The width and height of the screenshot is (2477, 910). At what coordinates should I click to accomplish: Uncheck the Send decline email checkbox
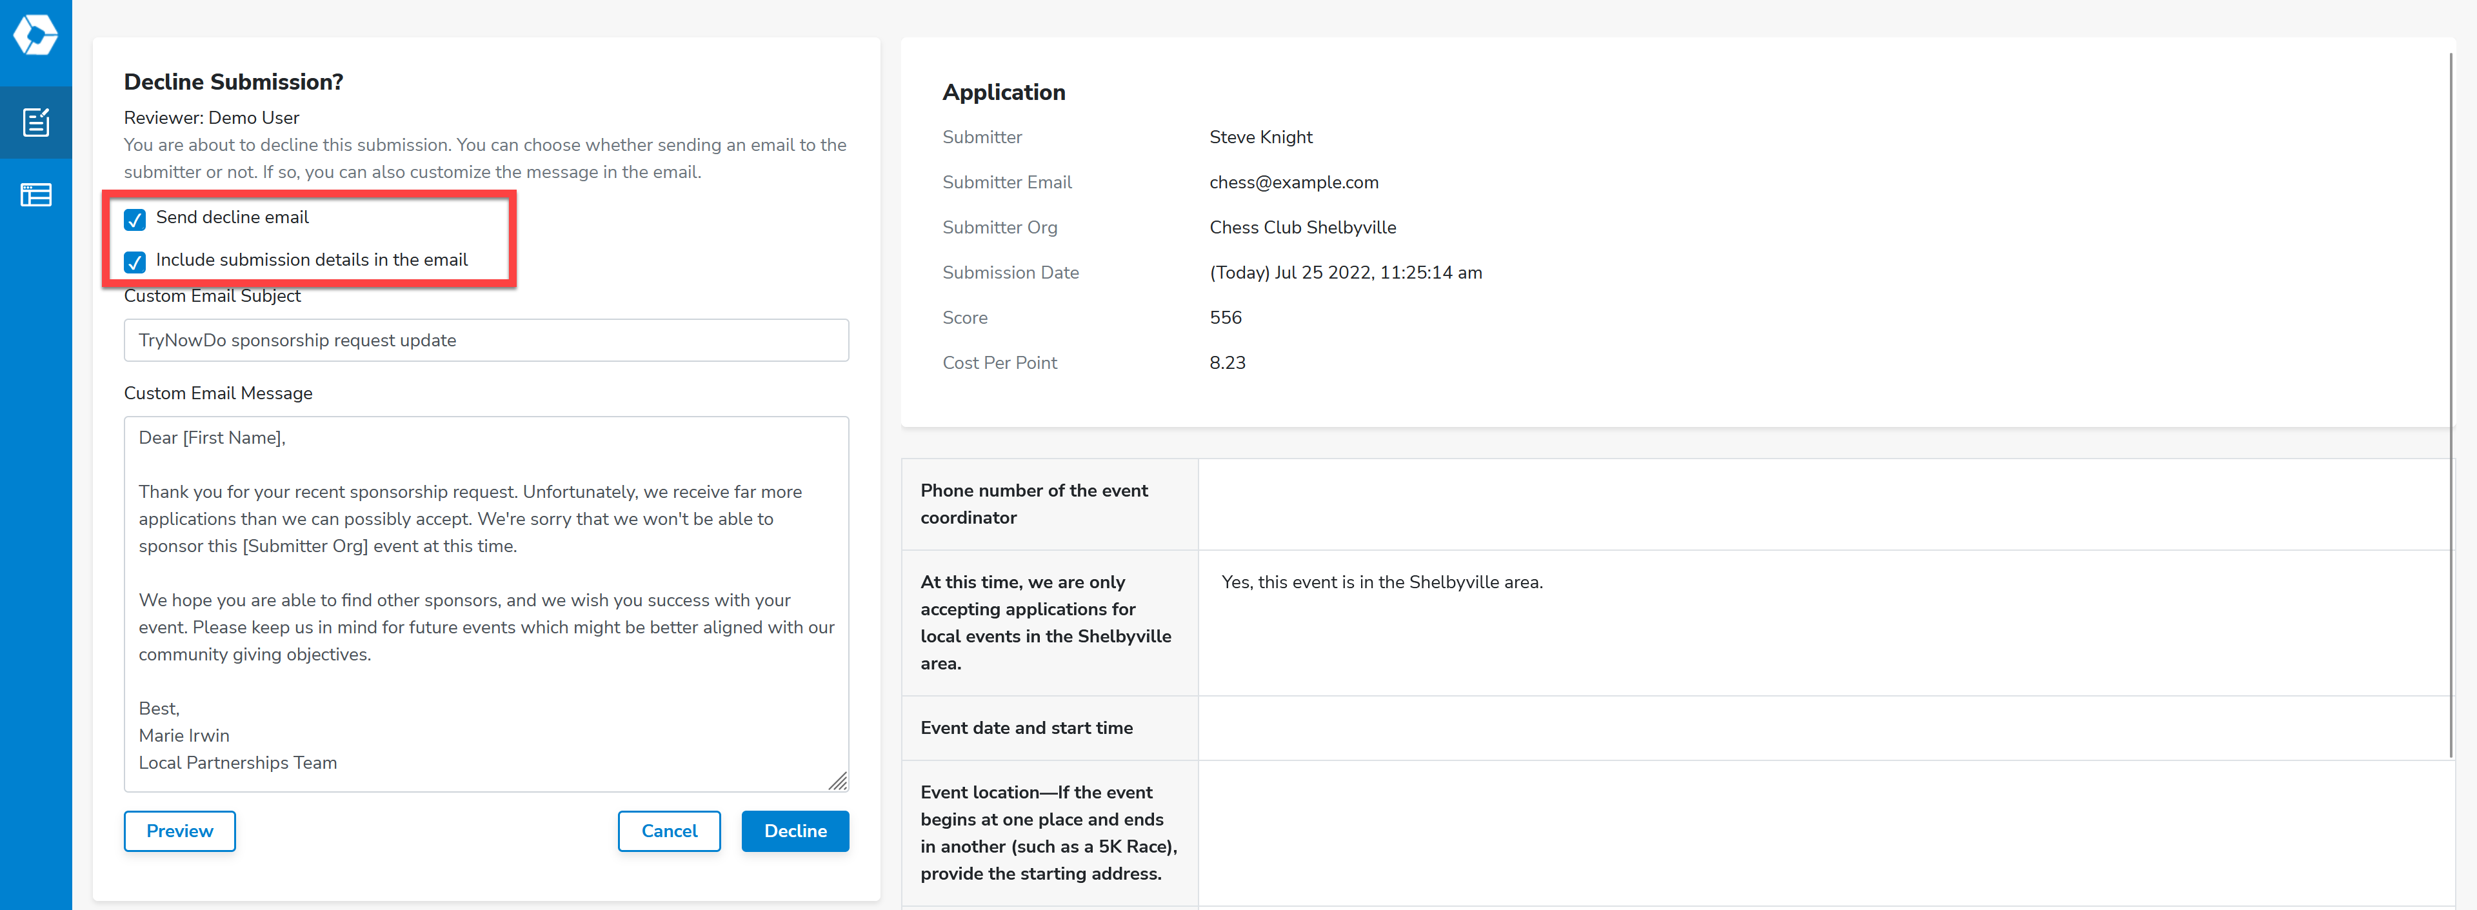click(x=135, y=219)
